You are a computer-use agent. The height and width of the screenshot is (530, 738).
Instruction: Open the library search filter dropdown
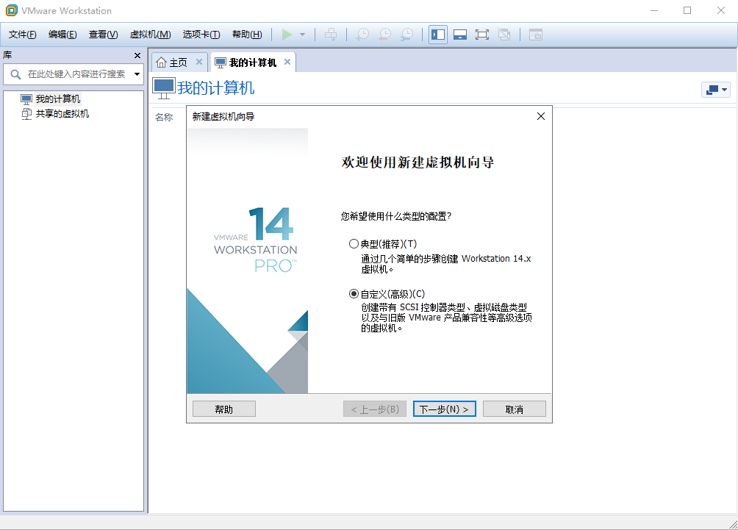pyautogui.click(x=137, y=74)
